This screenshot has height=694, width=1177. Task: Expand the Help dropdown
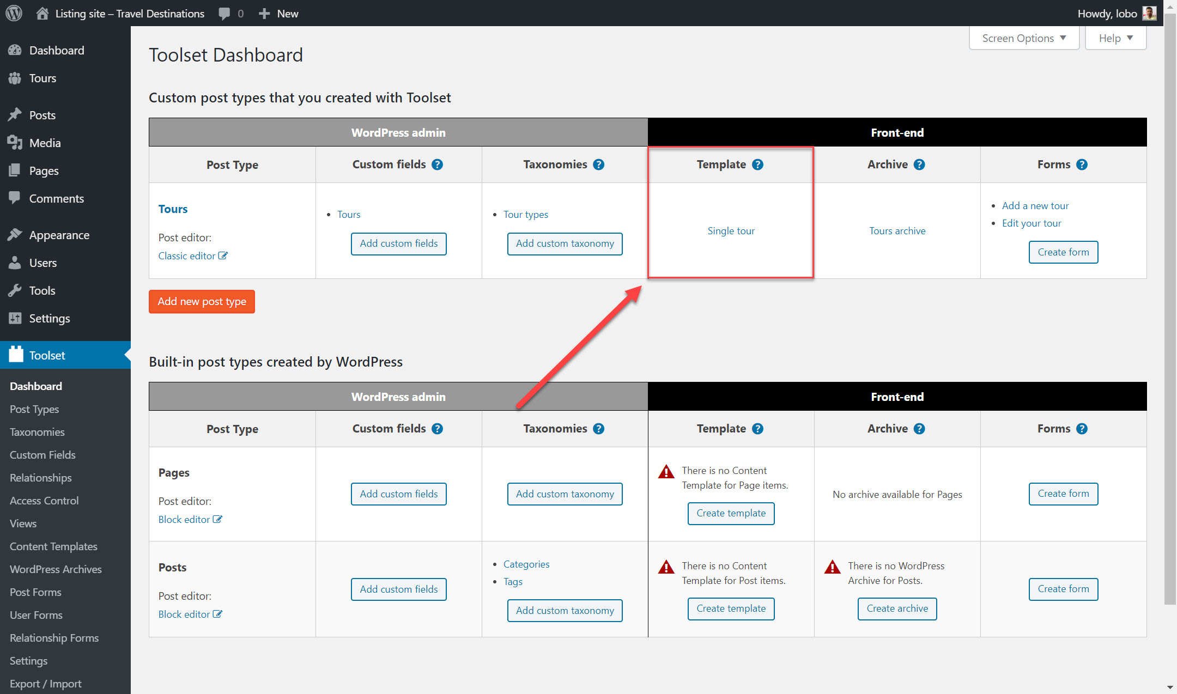[1115, 38]
